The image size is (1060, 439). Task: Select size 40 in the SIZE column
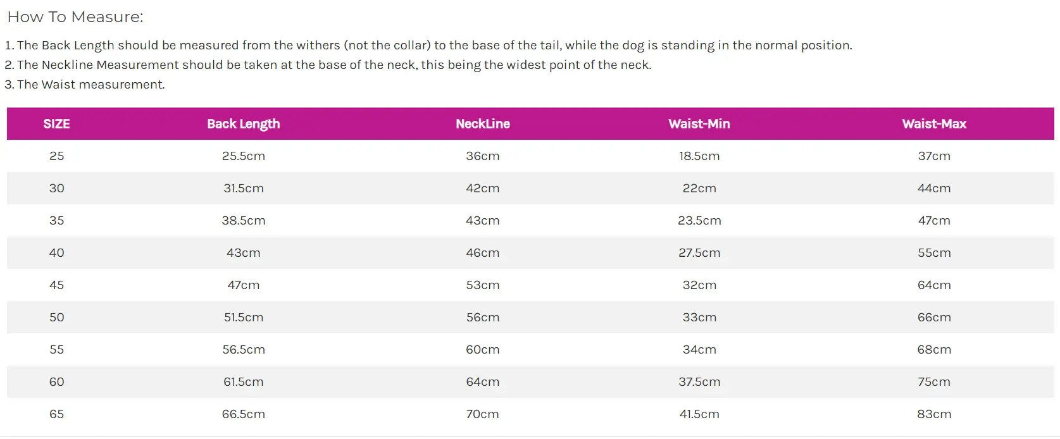pyautogui.click(x=56, y=253)
